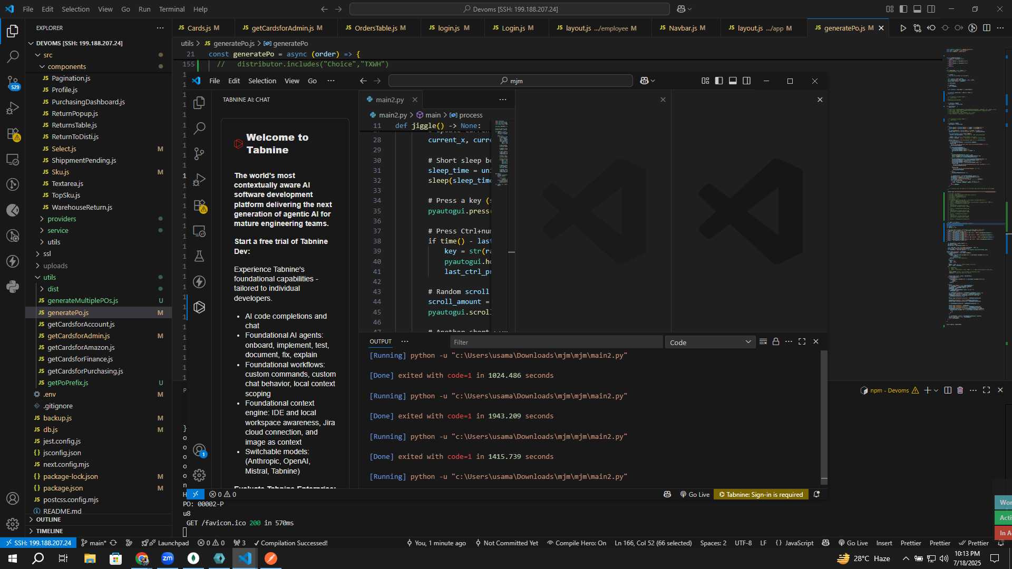Toggle primary sidebar in outer title bar

coord(903,9)
